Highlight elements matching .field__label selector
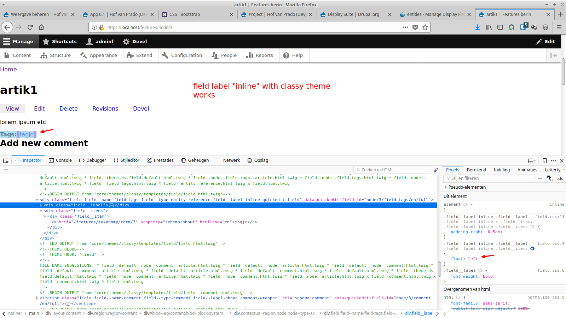566x318 pixels. tap(480, 271)
